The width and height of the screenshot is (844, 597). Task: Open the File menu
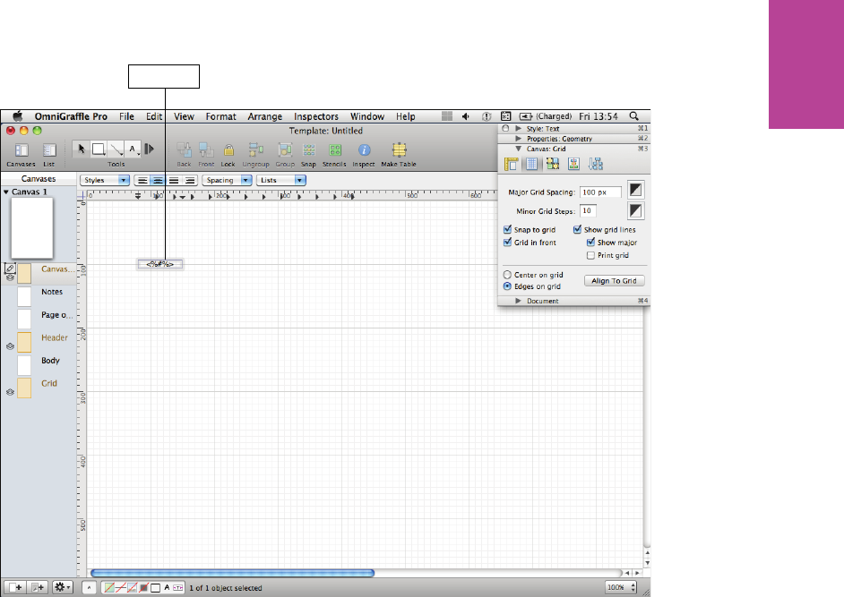click(126, 116)
